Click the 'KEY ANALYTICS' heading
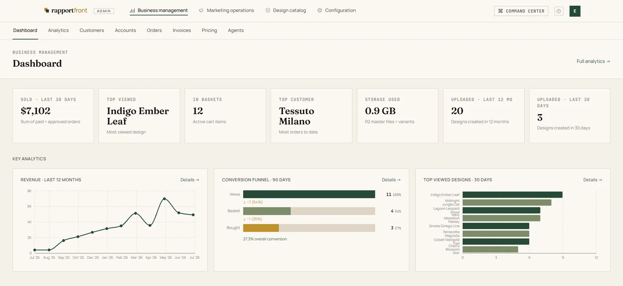This screenshot has width=623, height=286. [29, 159]
